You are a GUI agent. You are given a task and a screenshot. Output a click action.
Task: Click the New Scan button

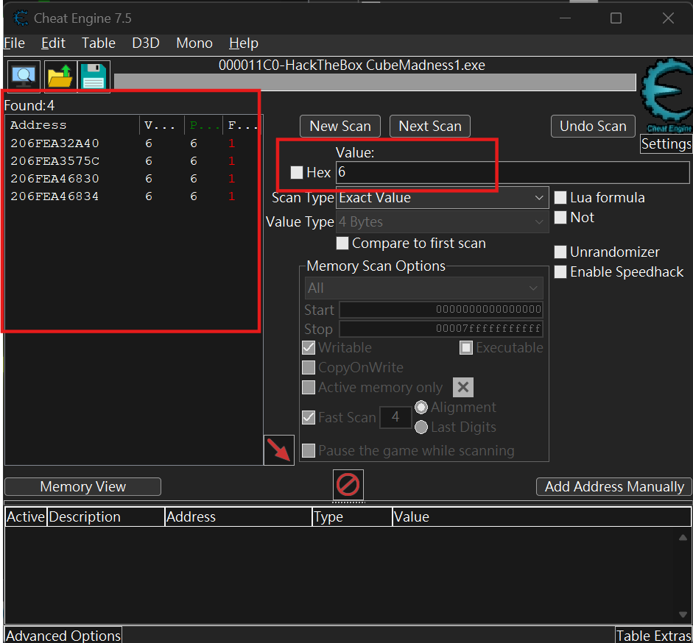(x=340, y=127)
